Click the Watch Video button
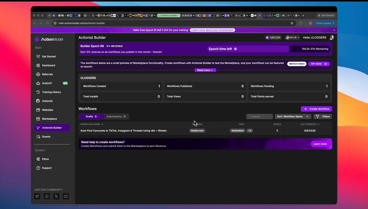368x209 pixels. (297, 64)
